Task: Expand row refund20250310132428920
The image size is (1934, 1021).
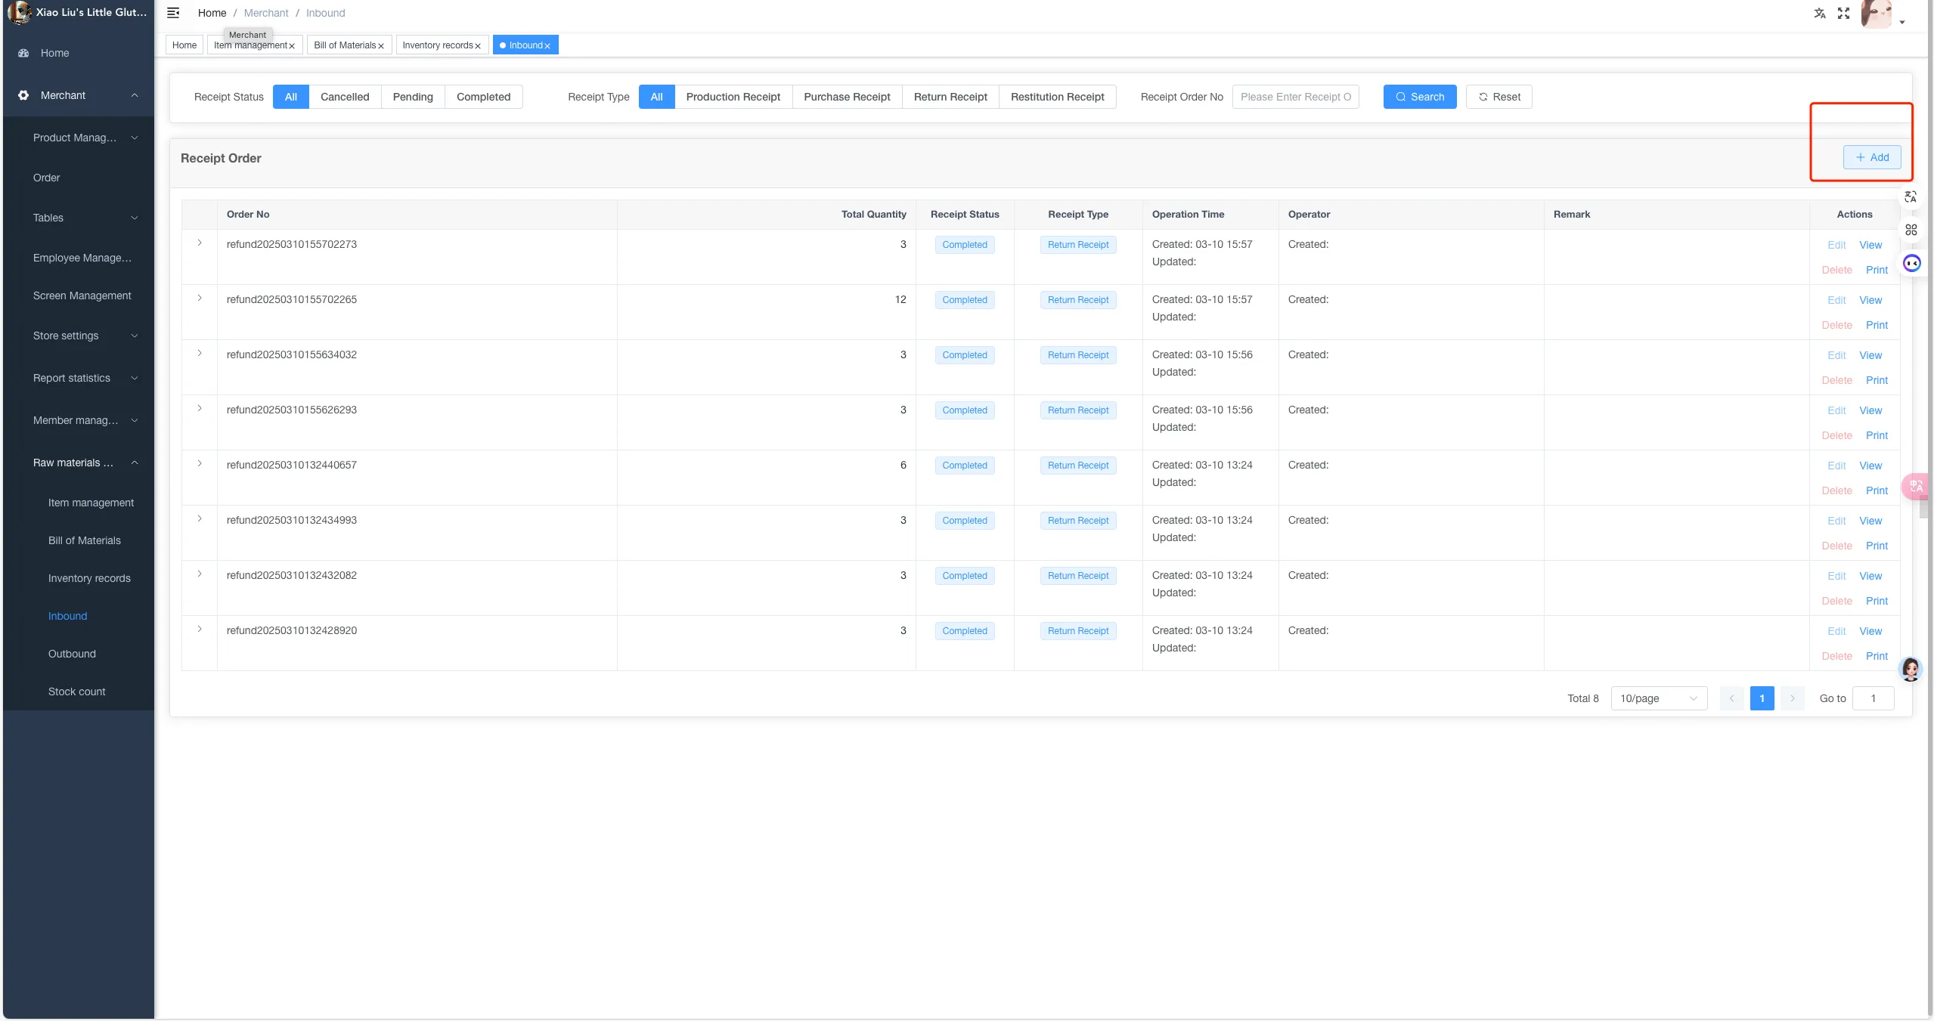Action: 200,629
